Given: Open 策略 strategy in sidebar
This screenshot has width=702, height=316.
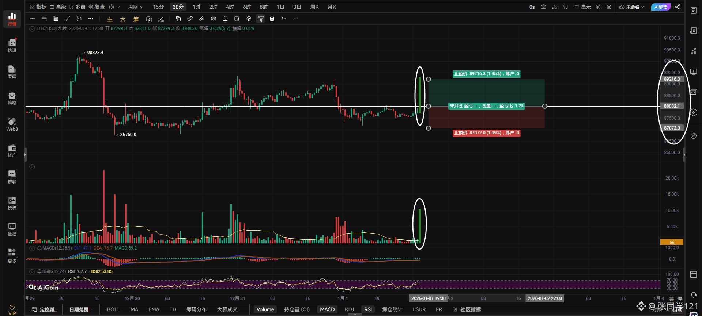Looking at the screenshot, I should (12, 98).
